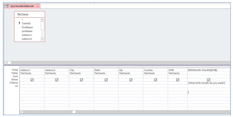This screenshot has height=117, width=233.
Task: Uncheck Show for the Address2 column
Action: 57,80
